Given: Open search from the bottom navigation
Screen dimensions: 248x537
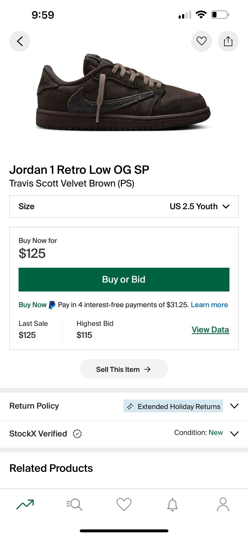Looking at the screenshot, I should [74, 504].
